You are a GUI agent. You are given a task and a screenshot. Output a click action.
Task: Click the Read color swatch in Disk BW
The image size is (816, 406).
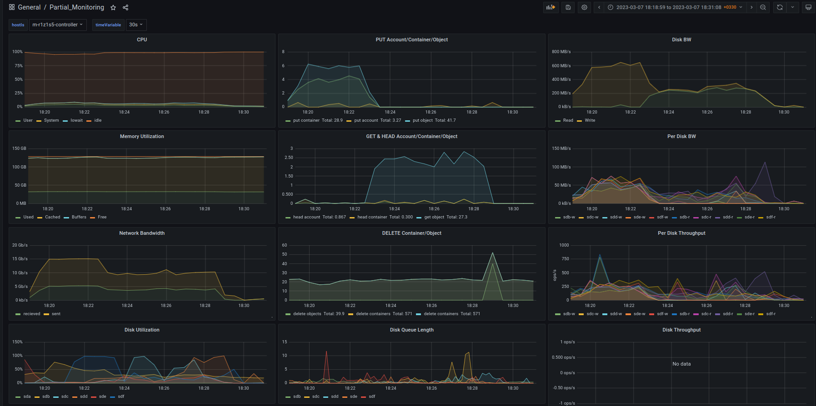point(558,121)
